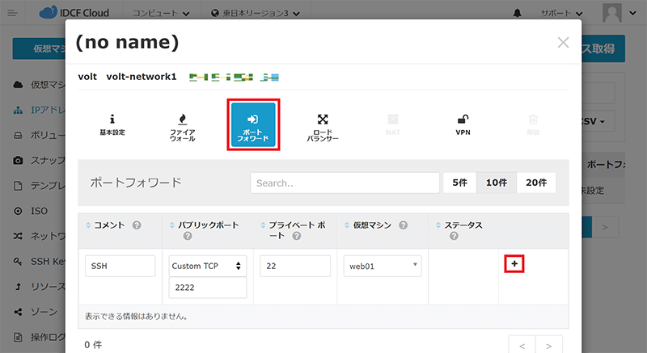Click the Search input field

tap(343, 183)
